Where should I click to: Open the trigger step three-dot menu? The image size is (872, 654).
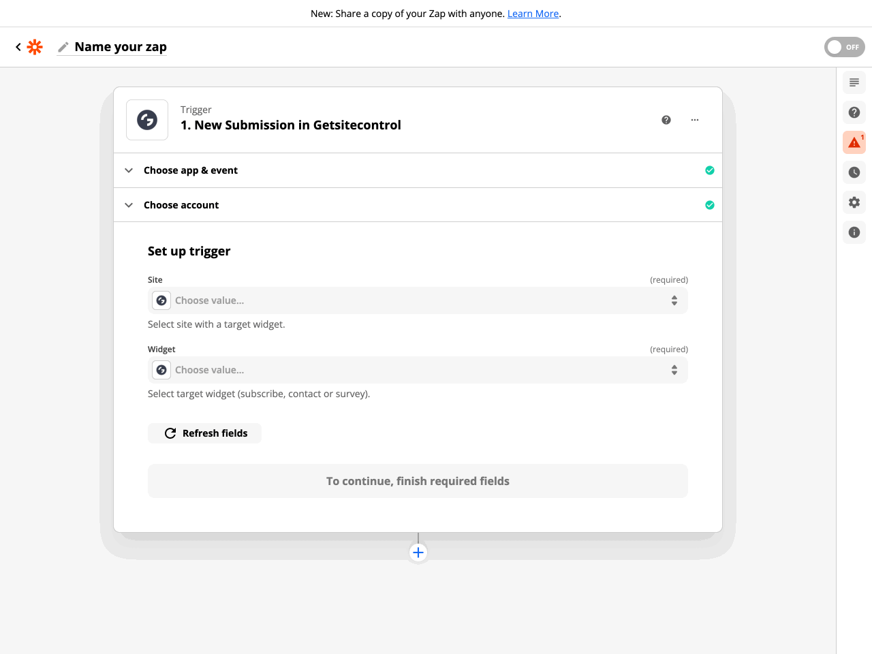click(x=695, y=120)
